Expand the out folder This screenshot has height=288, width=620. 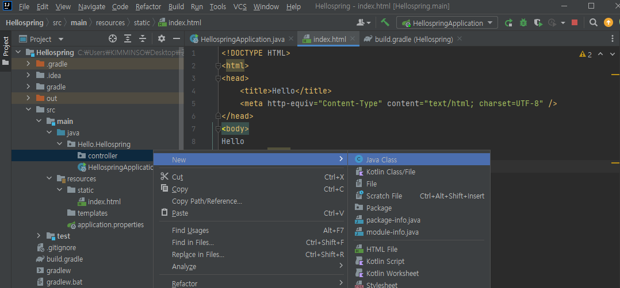coord(28,98)
